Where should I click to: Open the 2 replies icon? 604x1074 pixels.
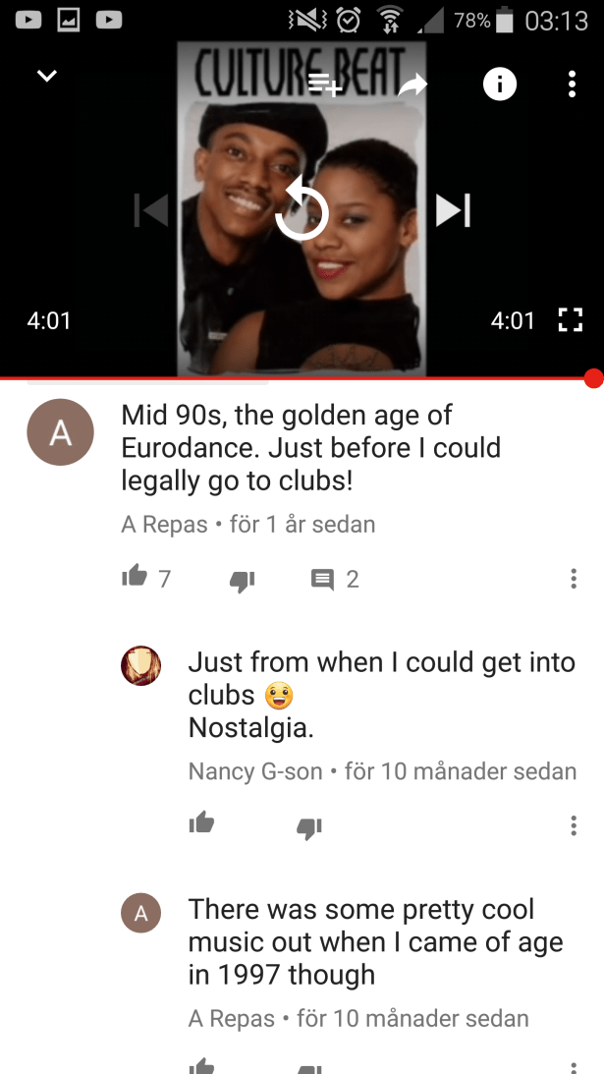point(323,580)
